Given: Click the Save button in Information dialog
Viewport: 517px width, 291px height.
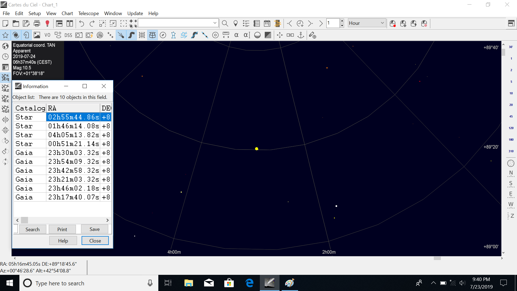Looking at the screenshot, I should tap(95, 229).
